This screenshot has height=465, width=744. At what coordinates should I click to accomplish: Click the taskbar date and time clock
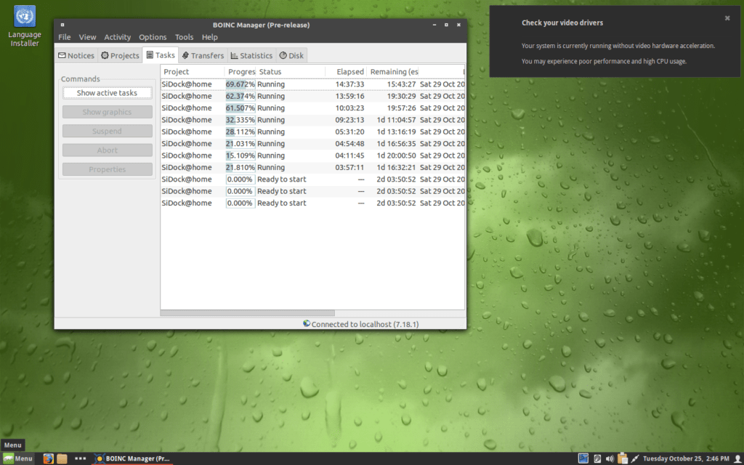686,458
